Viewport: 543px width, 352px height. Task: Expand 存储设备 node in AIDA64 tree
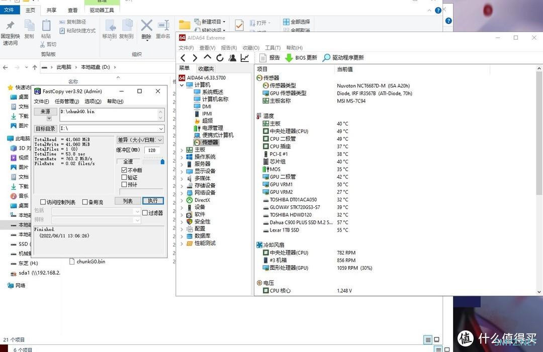pos(182,186)
